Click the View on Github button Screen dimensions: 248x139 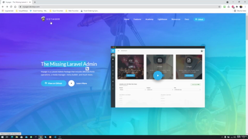point(53,83)
